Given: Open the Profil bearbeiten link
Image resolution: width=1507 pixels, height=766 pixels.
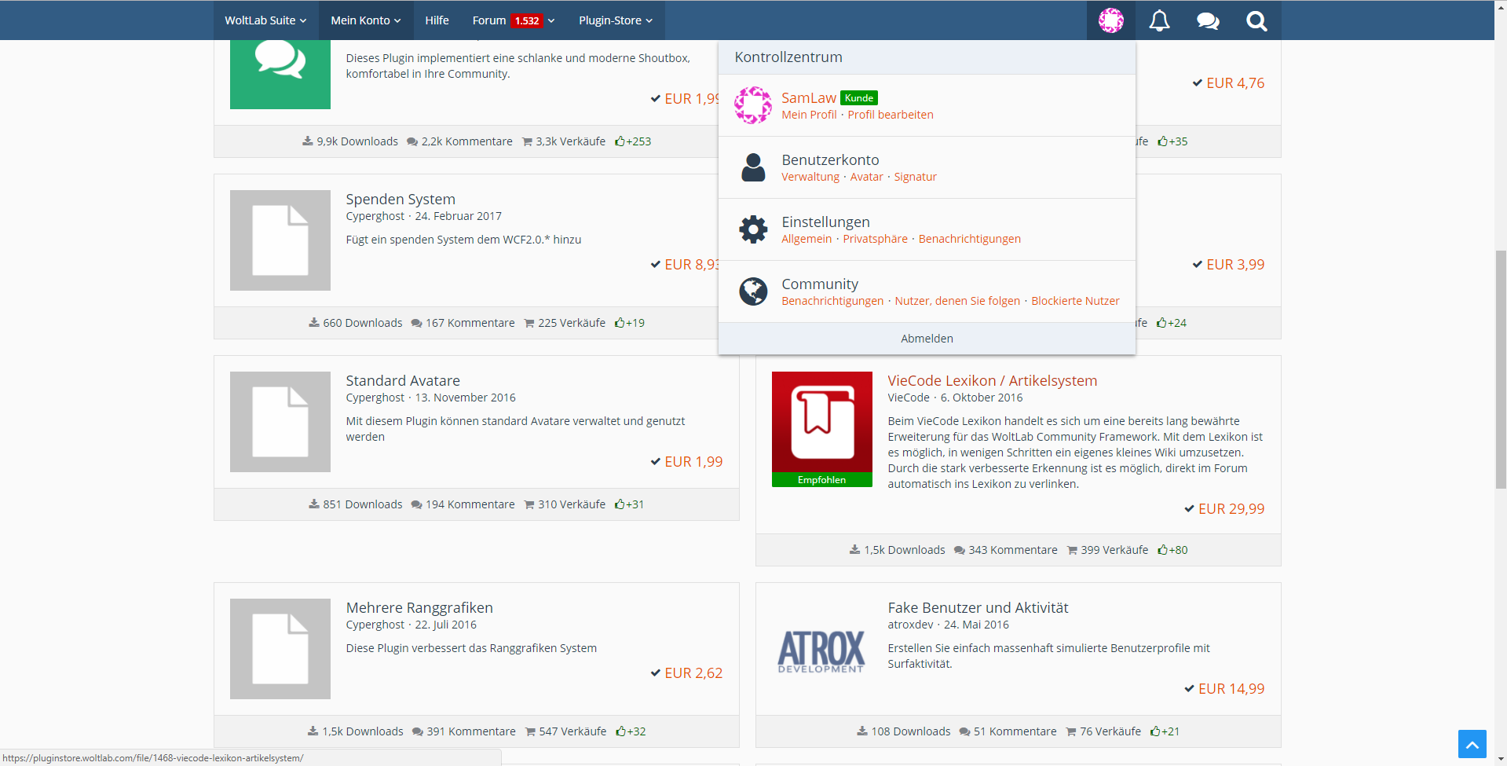Looking at the screenshot, I should (x=890, y=115).
